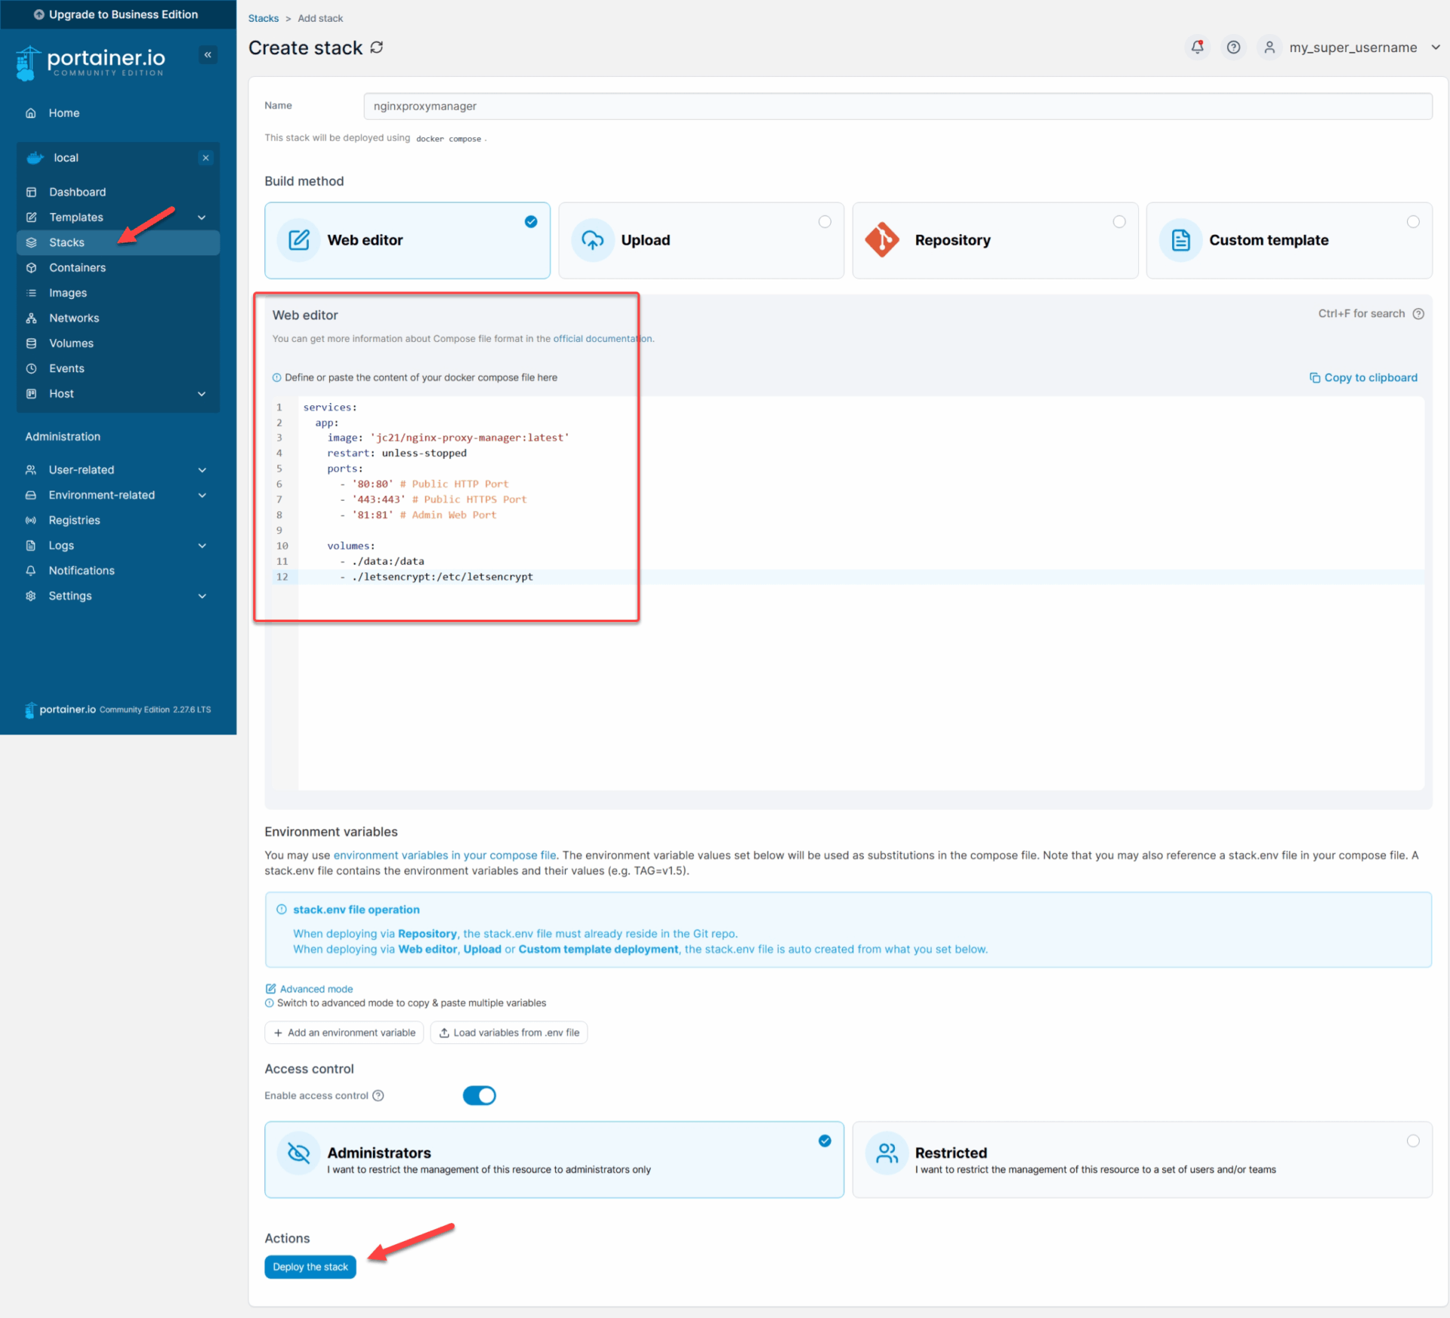Click the Repository git icon
The image size is (1450, 1318).
click(882, 240)
